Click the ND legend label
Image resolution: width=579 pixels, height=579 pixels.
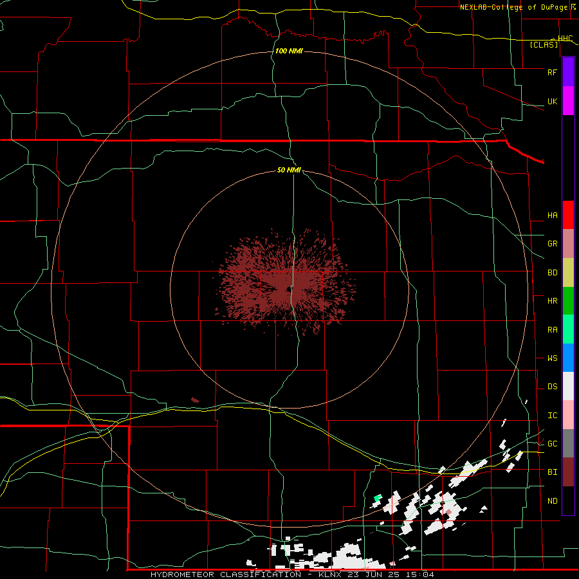click(x=553, y=501)
